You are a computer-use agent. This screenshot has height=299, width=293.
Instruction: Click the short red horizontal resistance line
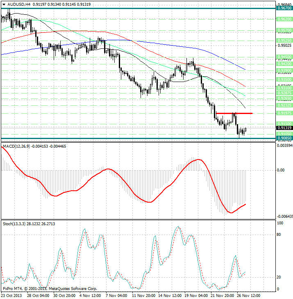click(x=234, y=114)
